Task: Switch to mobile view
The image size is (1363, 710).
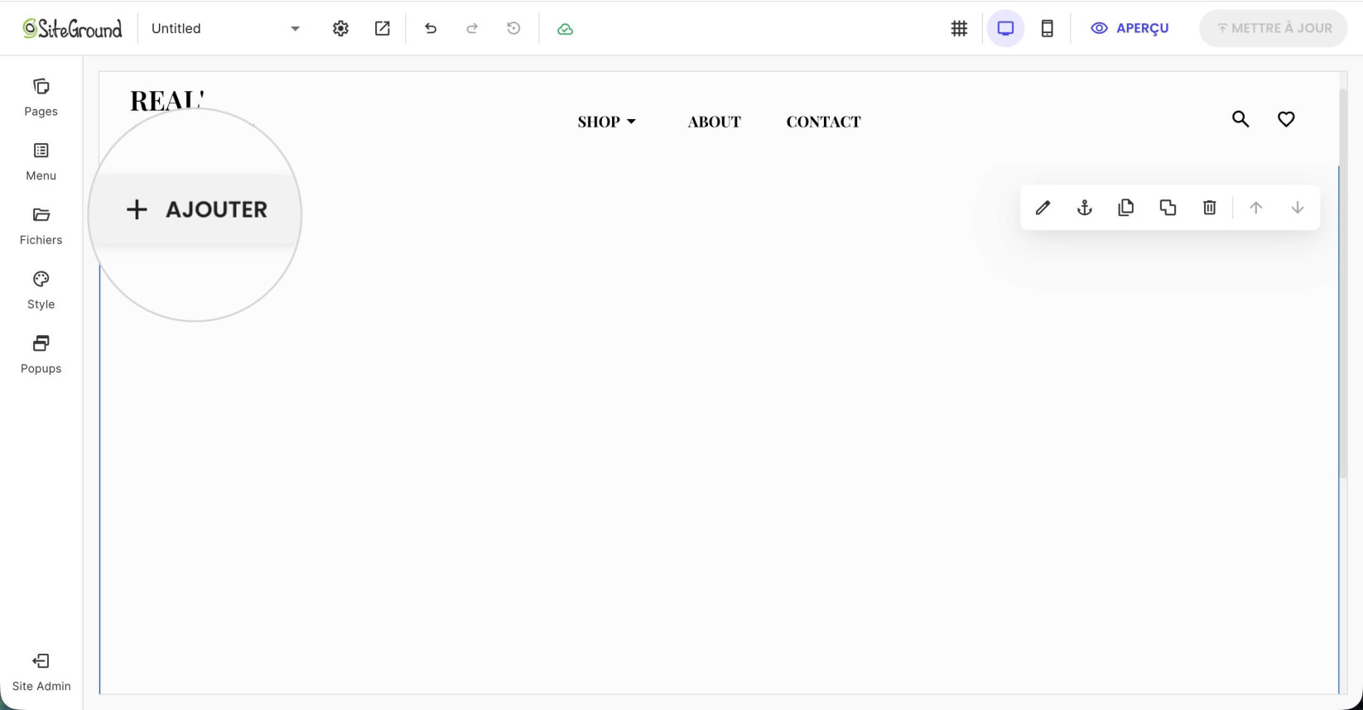Action: click(1047, 28)
